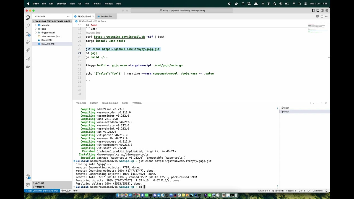Open the new terminal launch profile dropdown

point(313,103)
